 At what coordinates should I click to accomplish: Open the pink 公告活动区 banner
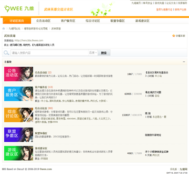pos(18,74)
